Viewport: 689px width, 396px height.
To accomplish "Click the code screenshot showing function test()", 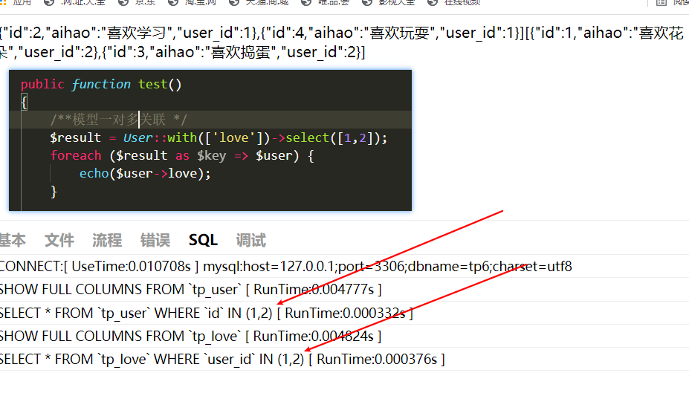I will [210, 140].
